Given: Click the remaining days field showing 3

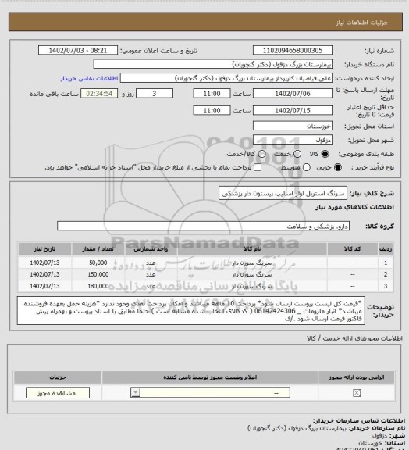Looking at the screenshot, I should (x=155, y=94).
